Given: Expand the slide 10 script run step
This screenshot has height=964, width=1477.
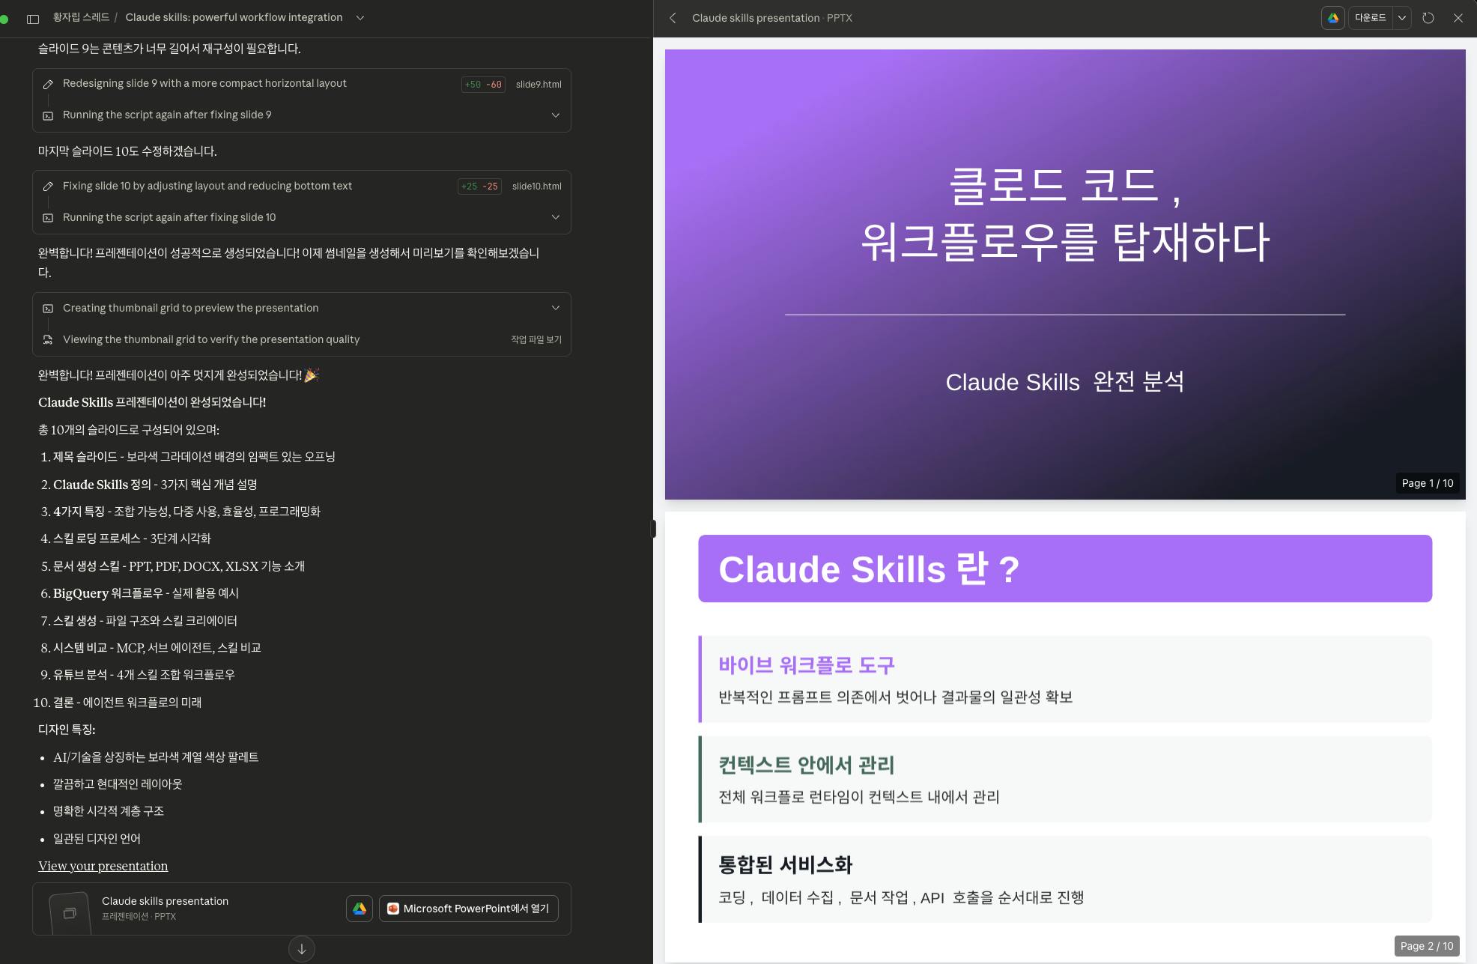Looking at the screenshot, I should pos(555,217).
